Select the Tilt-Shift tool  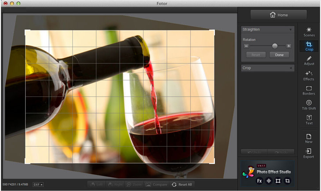309,105
